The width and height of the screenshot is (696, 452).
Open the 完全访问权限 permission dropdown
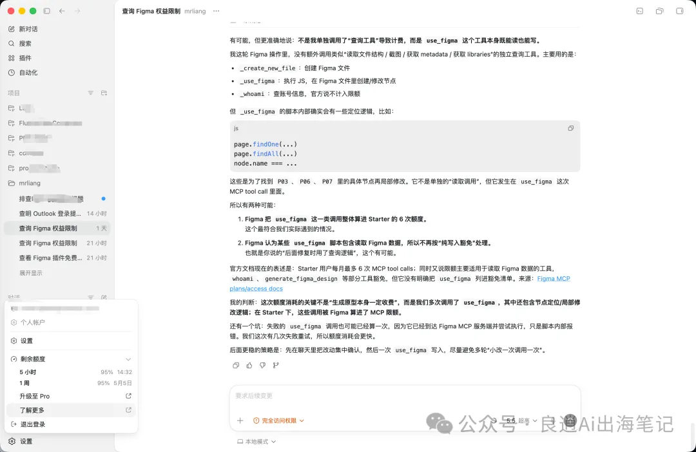278,420
